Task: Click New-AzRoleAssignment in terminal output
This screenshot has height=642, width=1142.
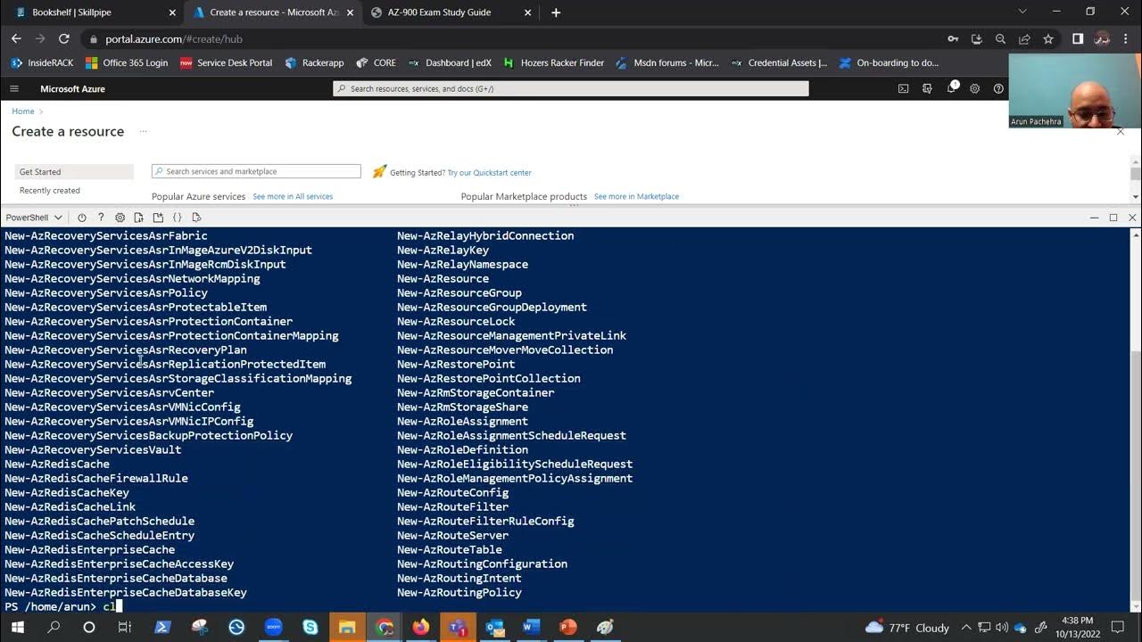Action: click(462, 422)
